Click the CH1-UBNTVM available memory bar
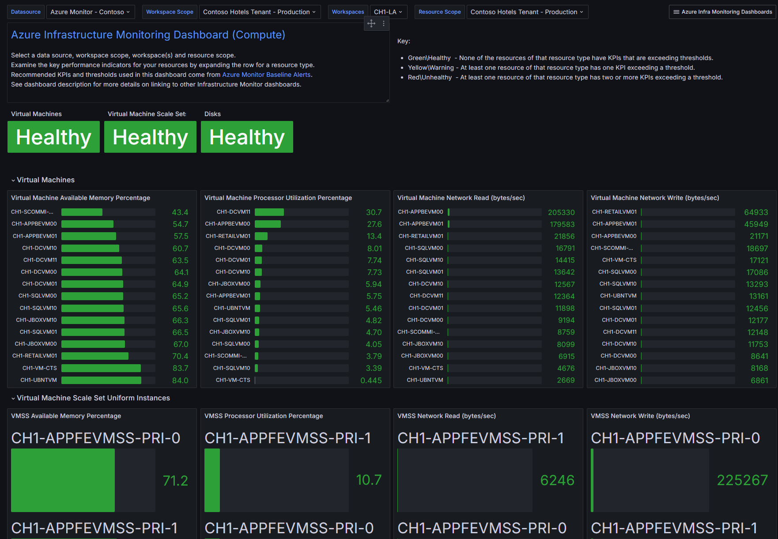This screenshot has height=539, width=778. [101, 380]
